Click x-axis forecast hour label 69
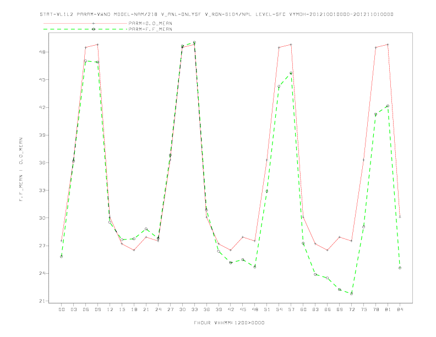436x337 pixels. point(340,309)
